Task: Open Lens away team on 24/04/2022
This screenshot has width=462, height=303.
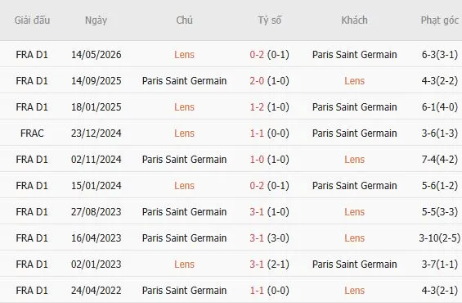Action: click(354, 291)
